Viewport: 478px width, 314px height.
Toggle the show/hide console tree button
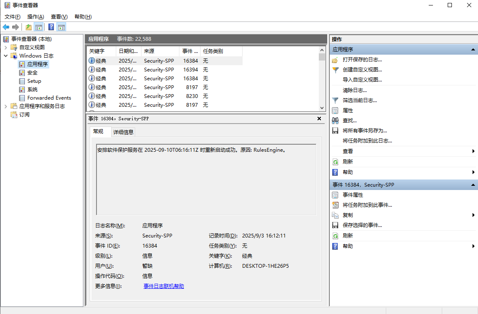[39, 27]
